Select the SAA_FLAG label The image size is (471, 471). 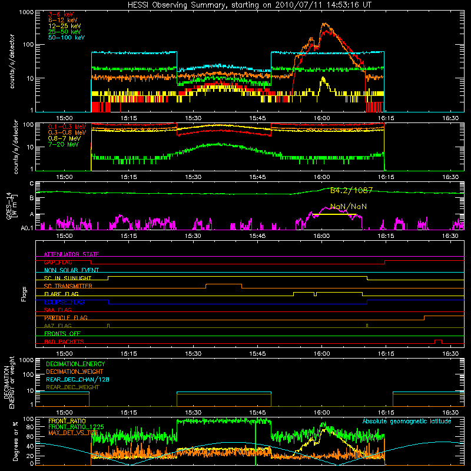[58, 310]
